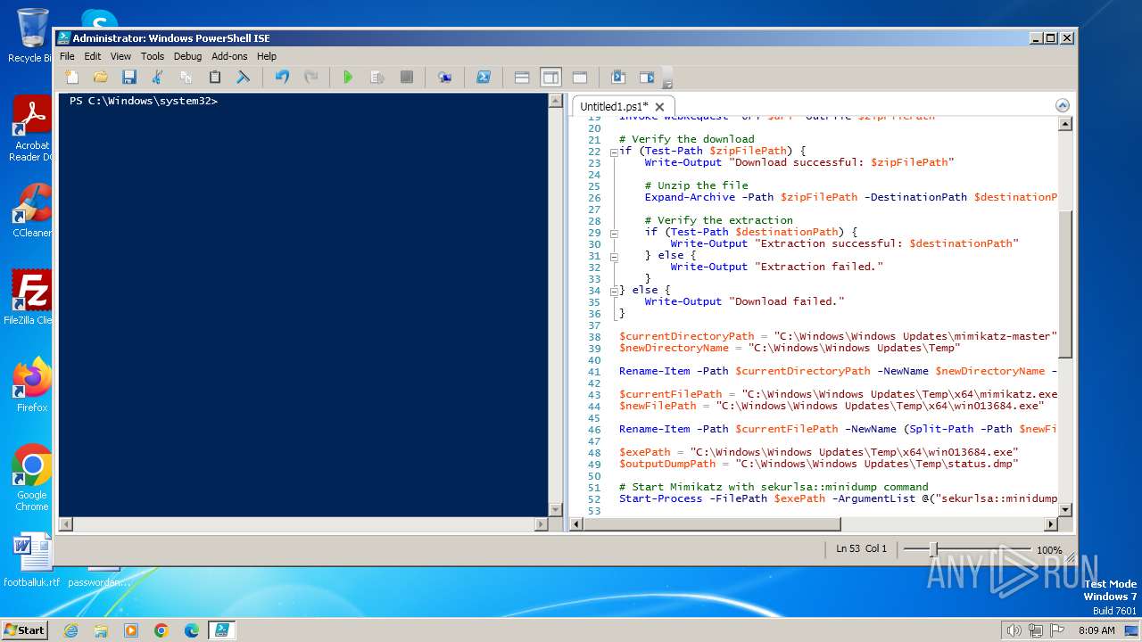Open a script file with folder icon
This screenshot has height=642, width=1142.
click(x=101, y=78)
